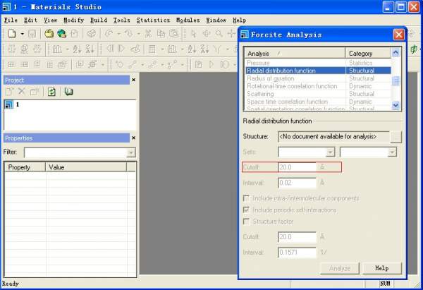Click the sketch atom bond tool icon
423x290 pixels.
(x=133, y=64)
